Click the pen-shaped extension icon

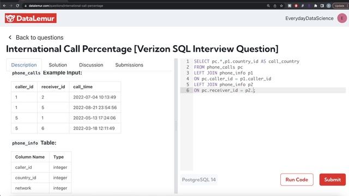[x=303, y=6]
